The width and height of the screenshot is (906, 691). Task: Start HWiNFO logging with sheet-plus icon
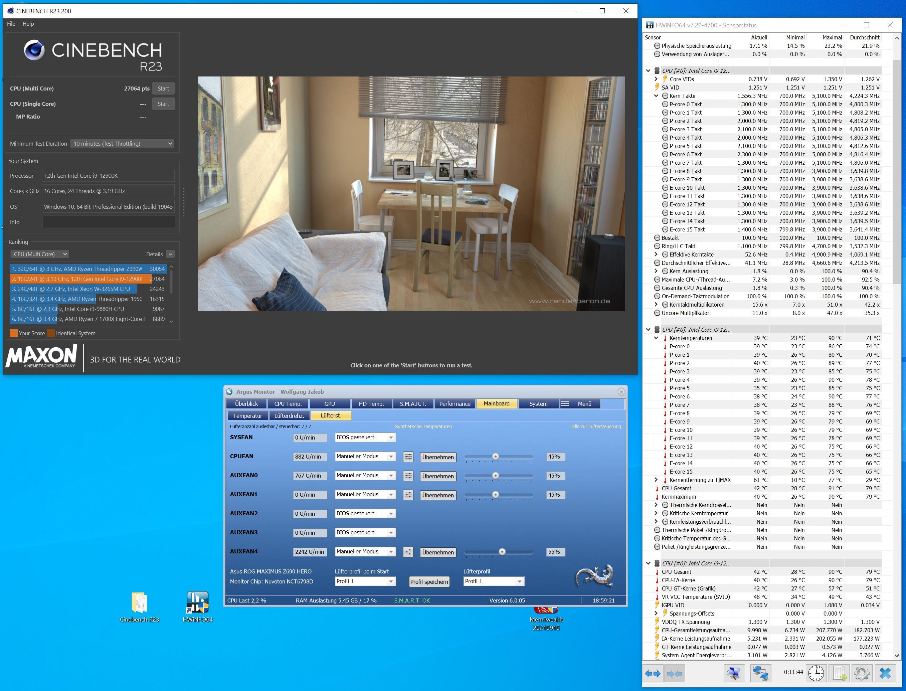(x=839, y=674)
